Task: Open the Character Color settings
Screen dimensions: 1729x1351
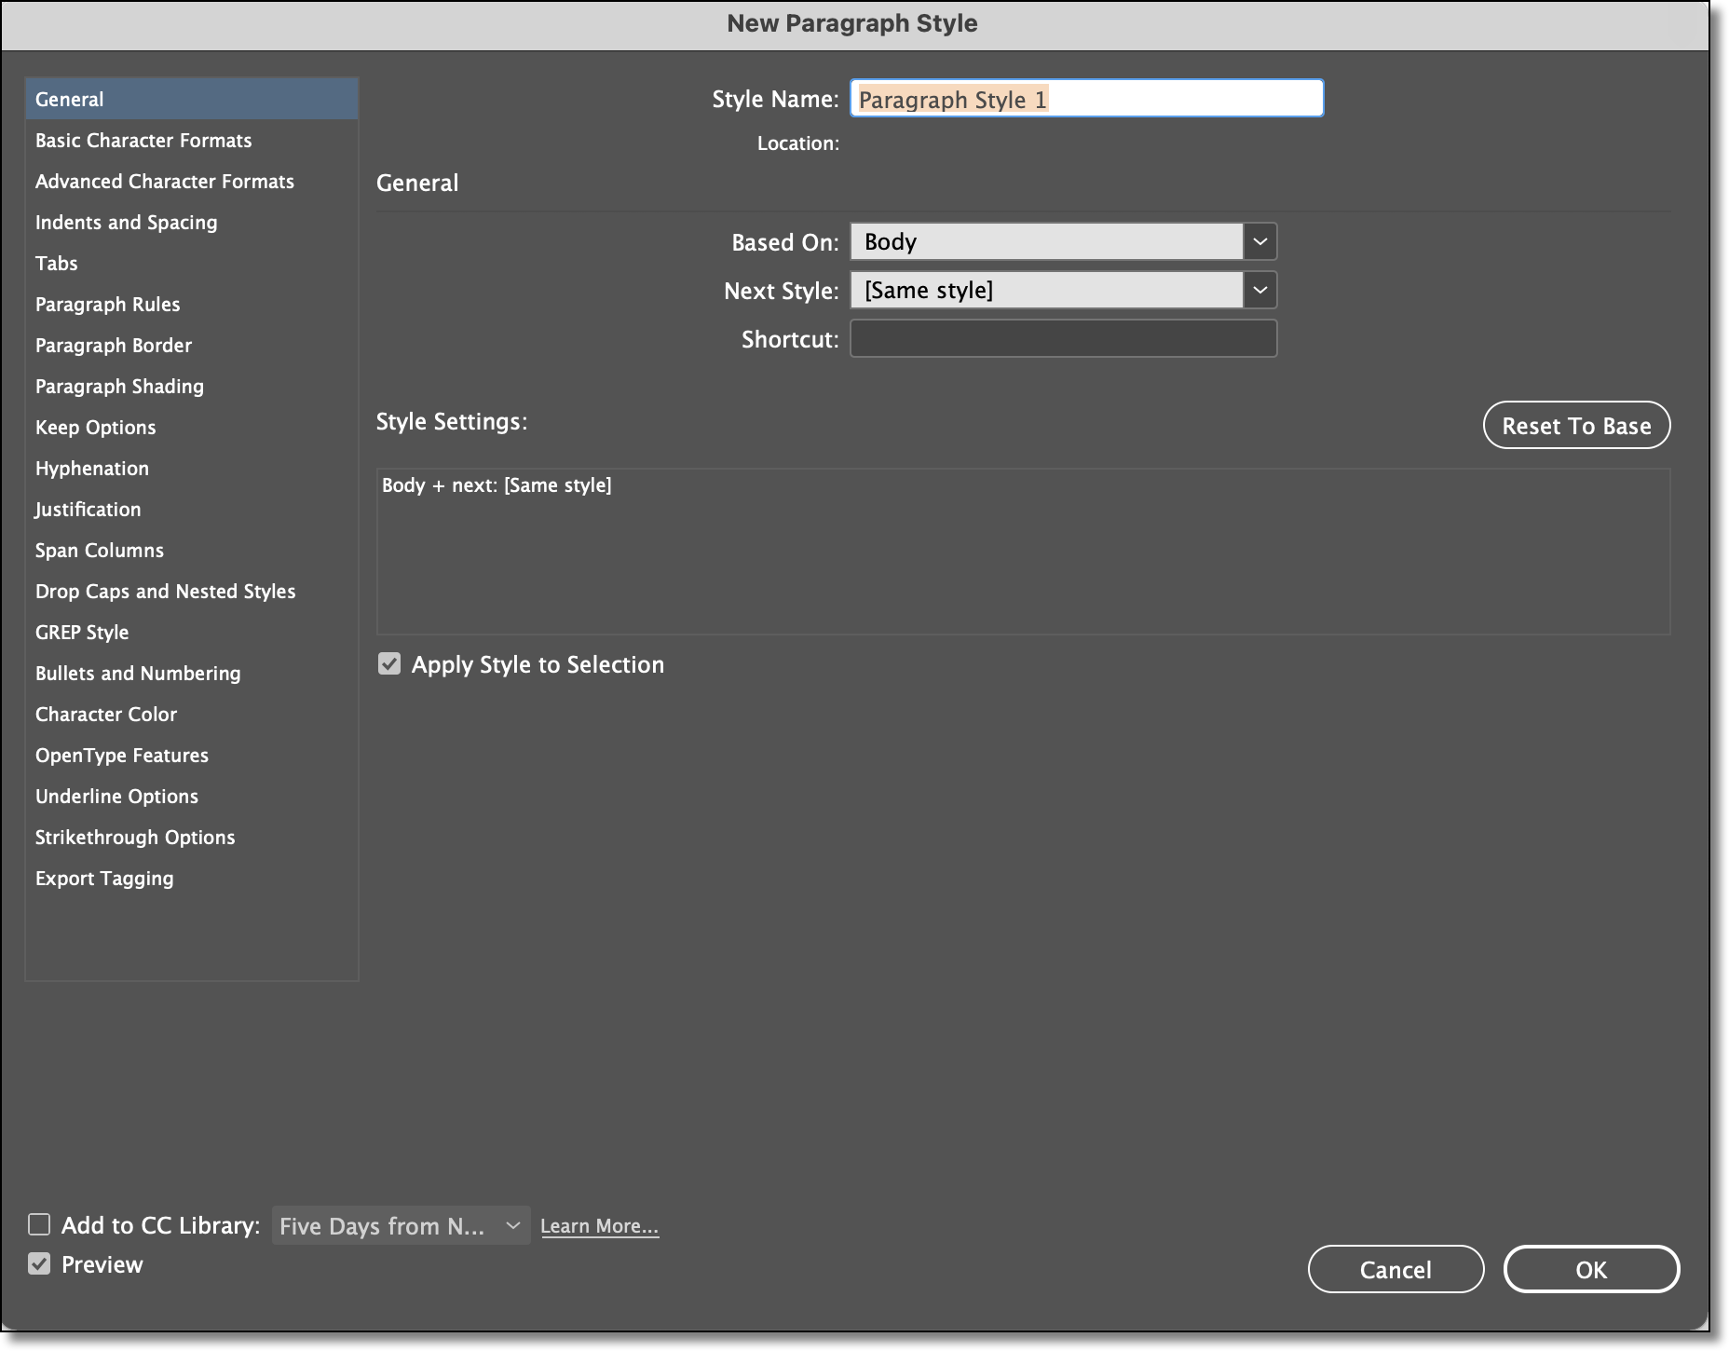Action: pyautogui.click(x=105, y=714)
